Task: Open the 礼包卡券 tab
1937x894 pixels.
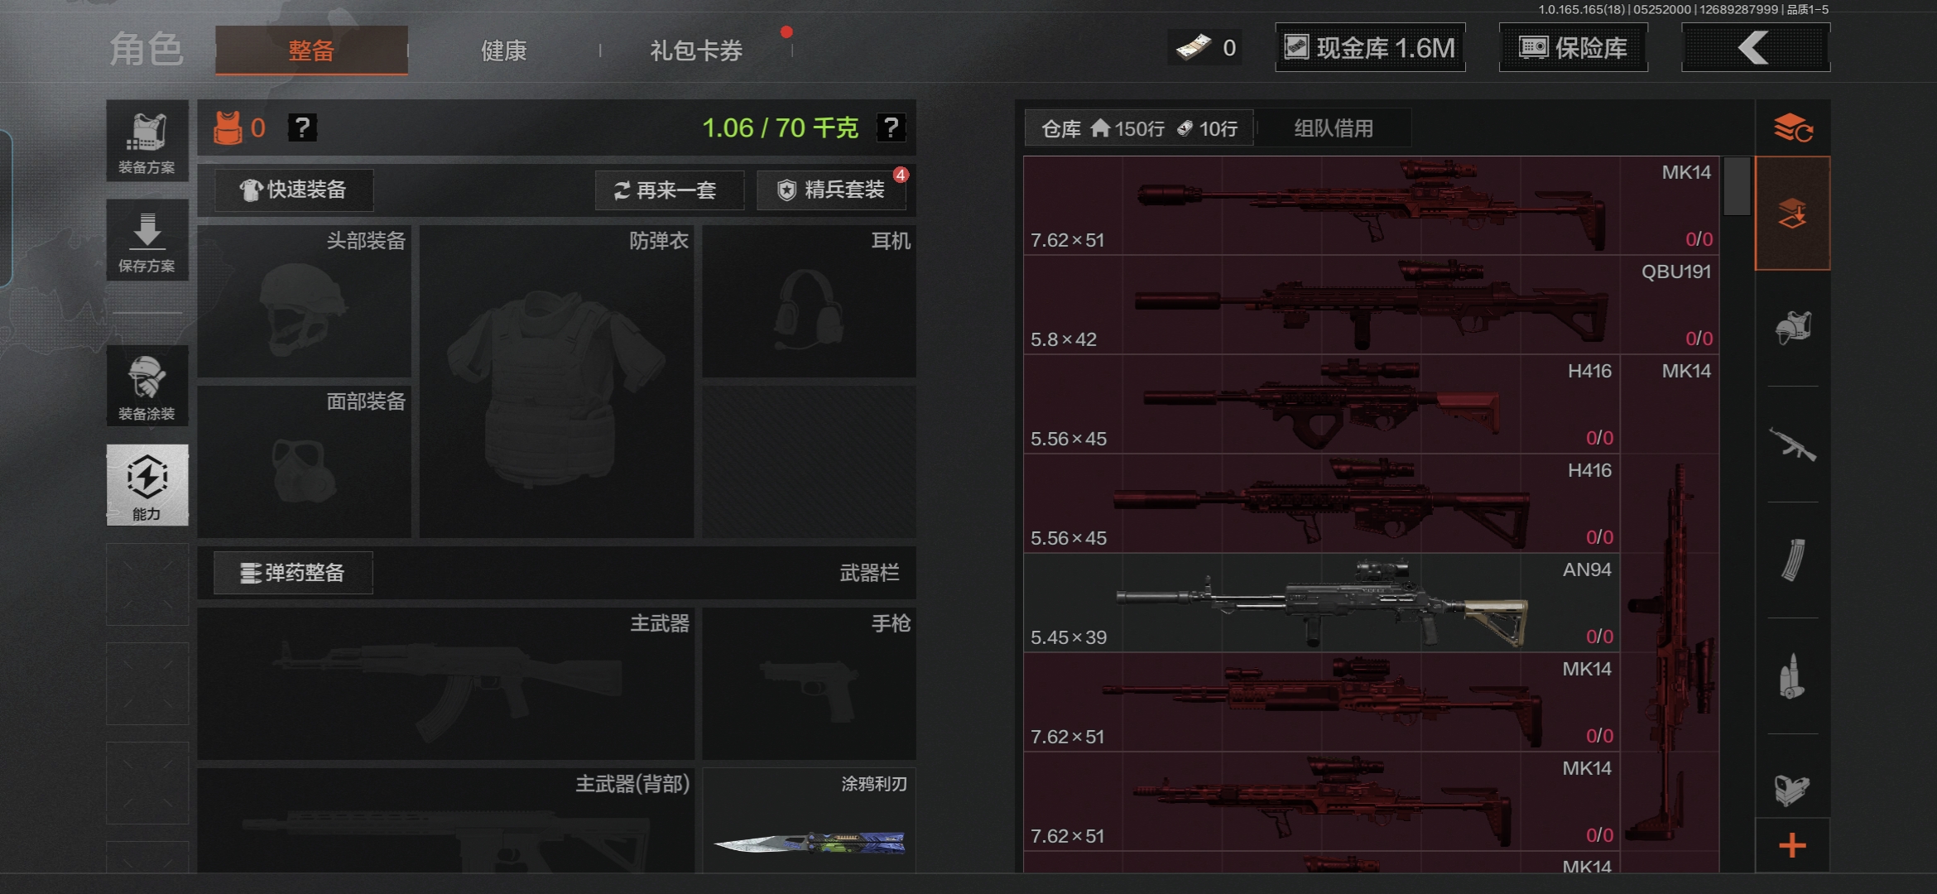Action: 696,50
